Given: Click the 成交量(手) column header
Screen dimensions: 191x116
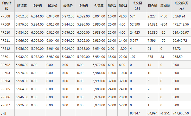Looking at the screenshot, I should [x=137, y=6].
